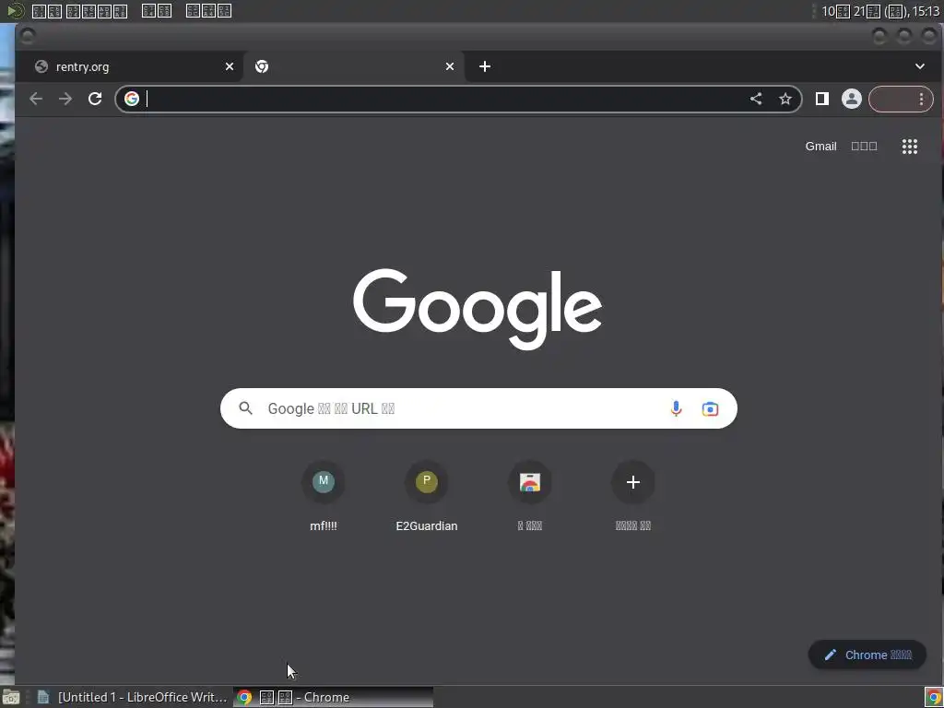Open Chrome three-dot menu
The height and width of the screenshot is (708, 944).
click(x=921, y=99)
